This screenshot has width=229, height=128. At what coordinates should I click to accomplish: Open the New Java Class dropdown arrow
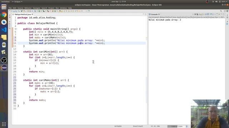pos(57,11)
